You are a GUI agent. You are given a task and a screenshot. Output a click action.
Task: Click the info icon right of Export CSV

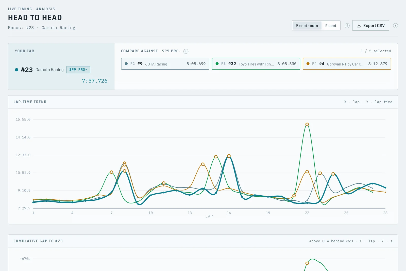pyautogui.click(x=395, y=26)
